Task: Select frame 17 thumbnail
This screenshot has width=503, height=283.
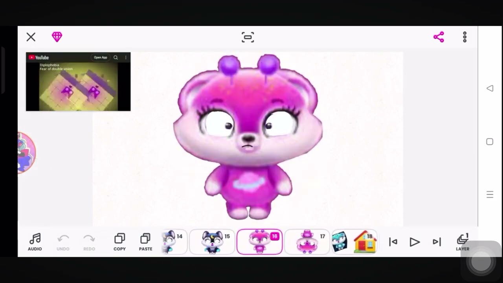Action: click(x=307, y=242)
